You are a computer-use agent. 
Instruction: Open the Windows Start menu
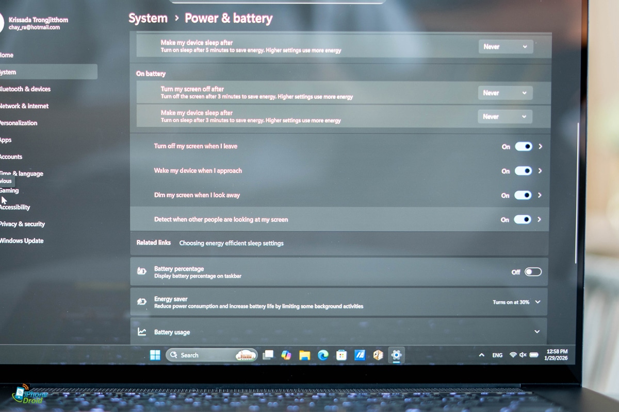[x=155, y=355]
